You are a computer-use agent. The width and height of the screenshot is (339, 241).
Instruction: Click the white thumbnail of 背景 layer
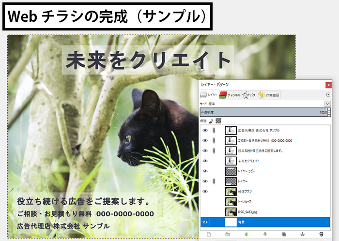231,222
